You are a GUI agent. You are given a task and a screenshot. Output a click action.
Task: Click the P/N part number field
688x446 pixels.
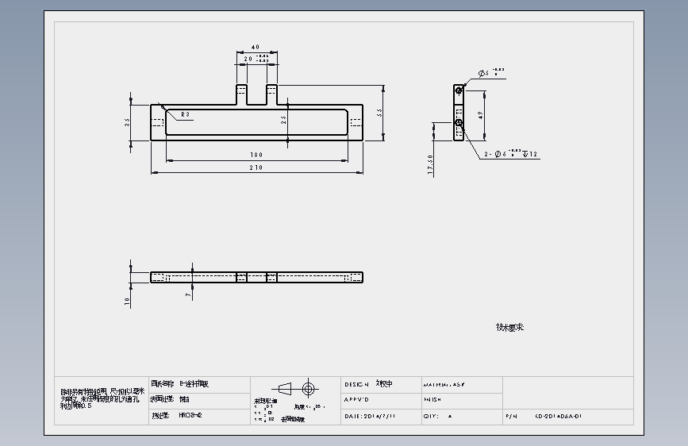click(568, 416)
